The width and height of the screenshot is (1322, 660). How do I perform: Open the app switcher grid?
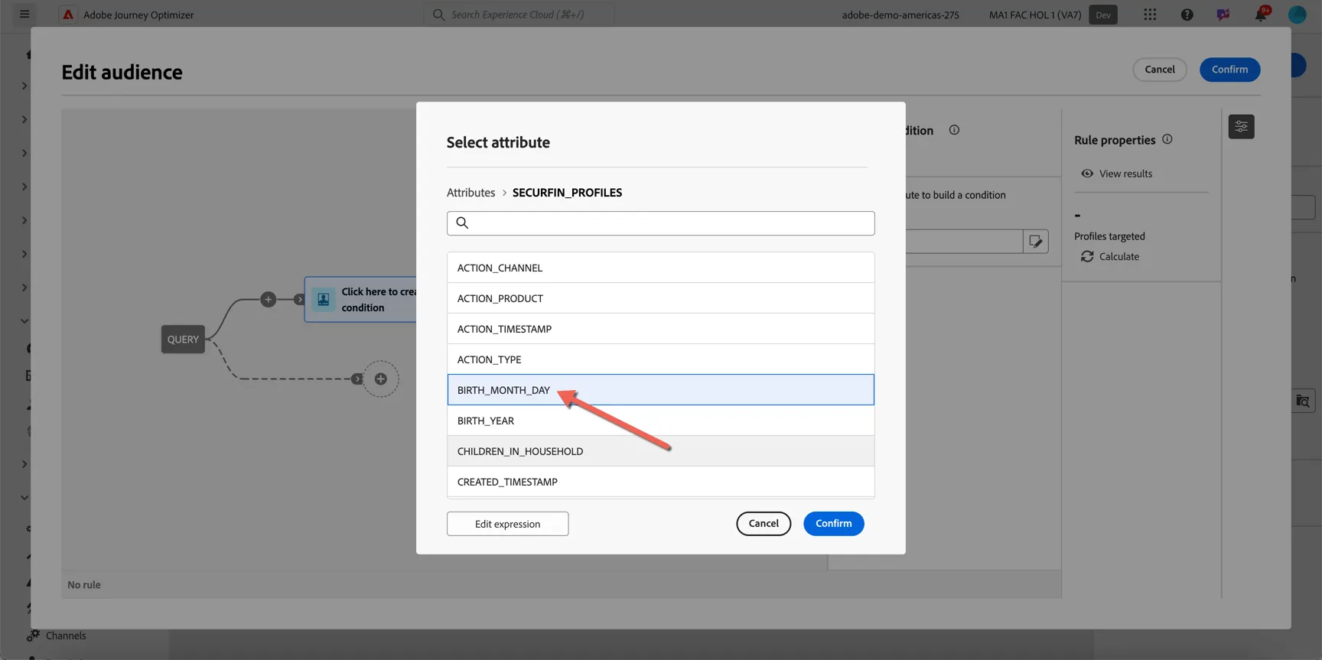[1150, 15]
